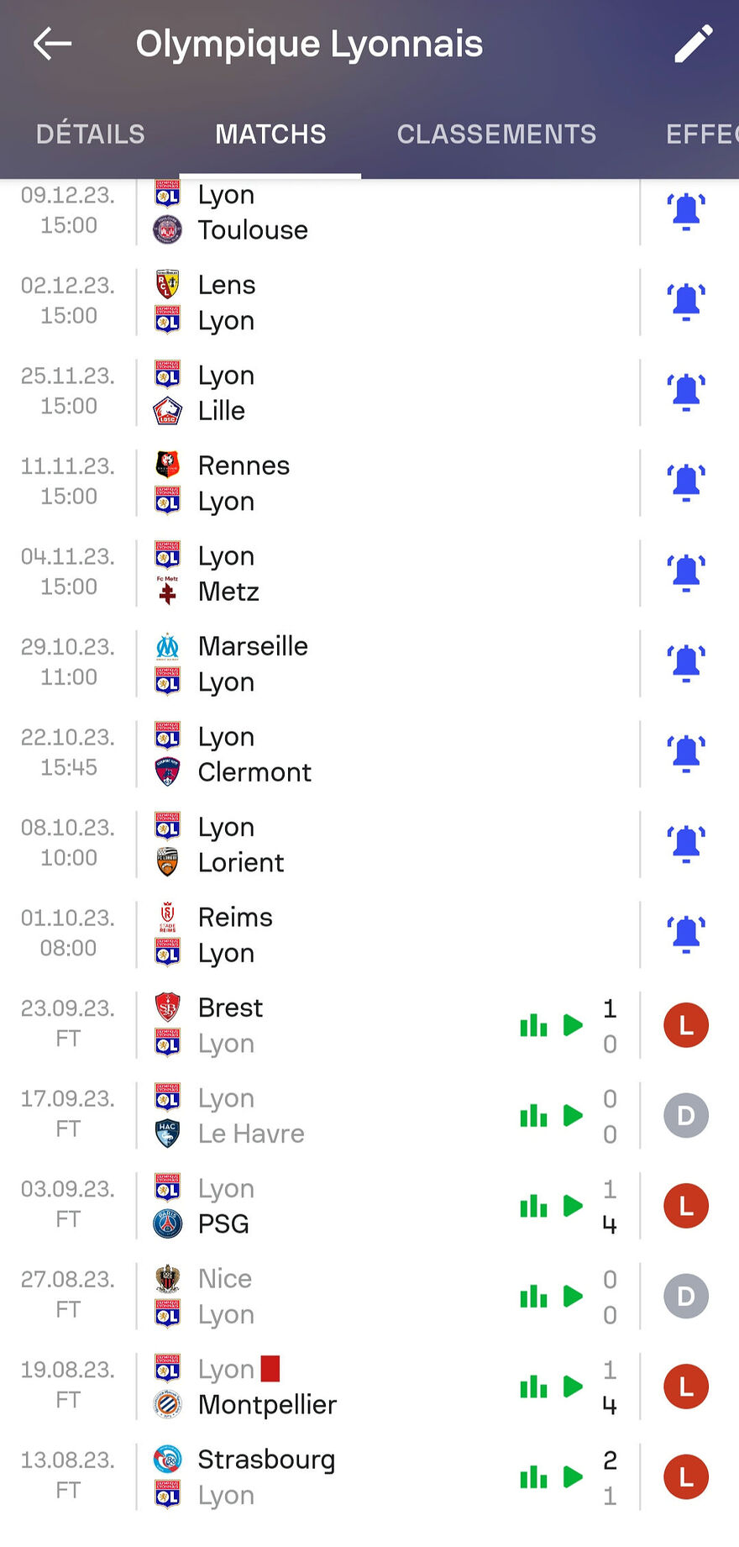Screen dimensions: 739x1547
Task: Tap the loss badge for Brest match
Action: 686,1025
